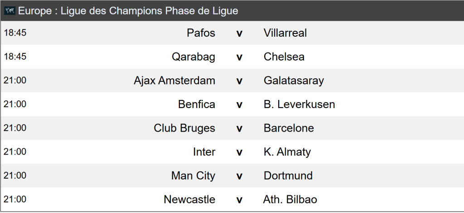464x213 pixels.
Task: Select Chelsea in the fixtures list
Action: 284,57
